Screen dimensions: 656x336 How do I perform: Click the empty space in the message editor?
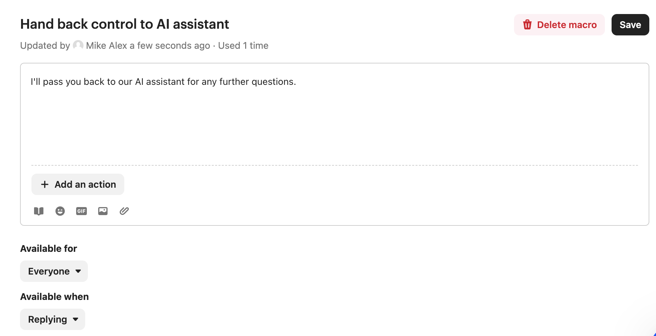coord(334,127)
